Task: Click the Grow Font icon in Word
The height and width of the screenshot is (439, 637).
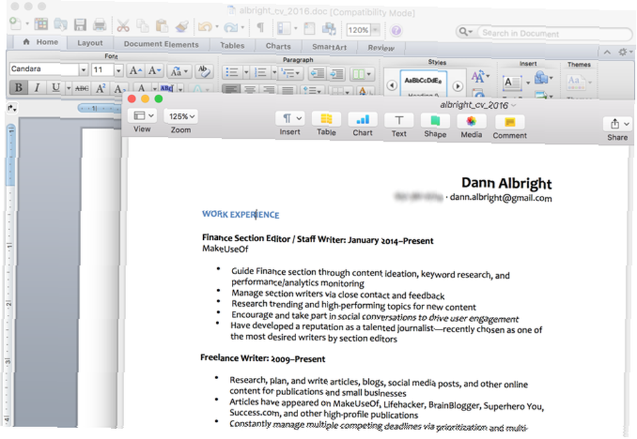Action: [135, 71]
